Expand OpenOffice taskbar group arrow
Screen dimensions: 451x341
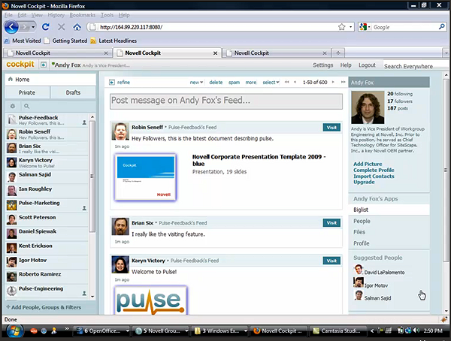click(128, 331)
